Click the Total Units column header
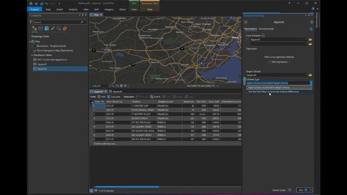Viewport: 347px width, 195px height. coord(189,102)
